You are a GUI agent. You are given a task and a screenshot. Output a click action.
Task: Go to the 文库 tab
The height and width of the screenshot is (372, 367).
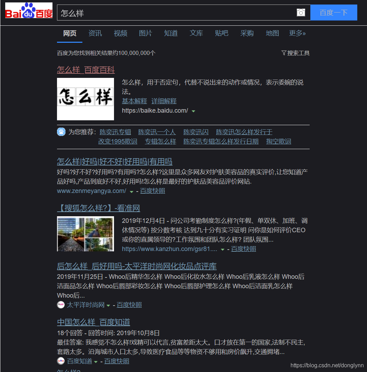pos(196,33)
